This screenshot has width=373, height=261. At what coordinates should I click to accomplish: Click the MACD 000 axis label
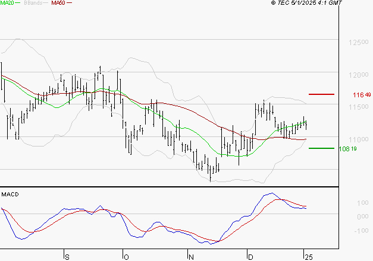(x=363, y=217)
